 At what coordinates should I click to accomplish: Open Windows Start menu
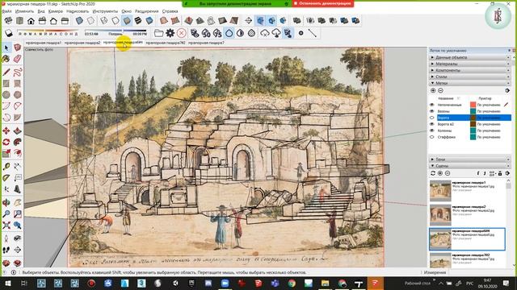(7, 283)
